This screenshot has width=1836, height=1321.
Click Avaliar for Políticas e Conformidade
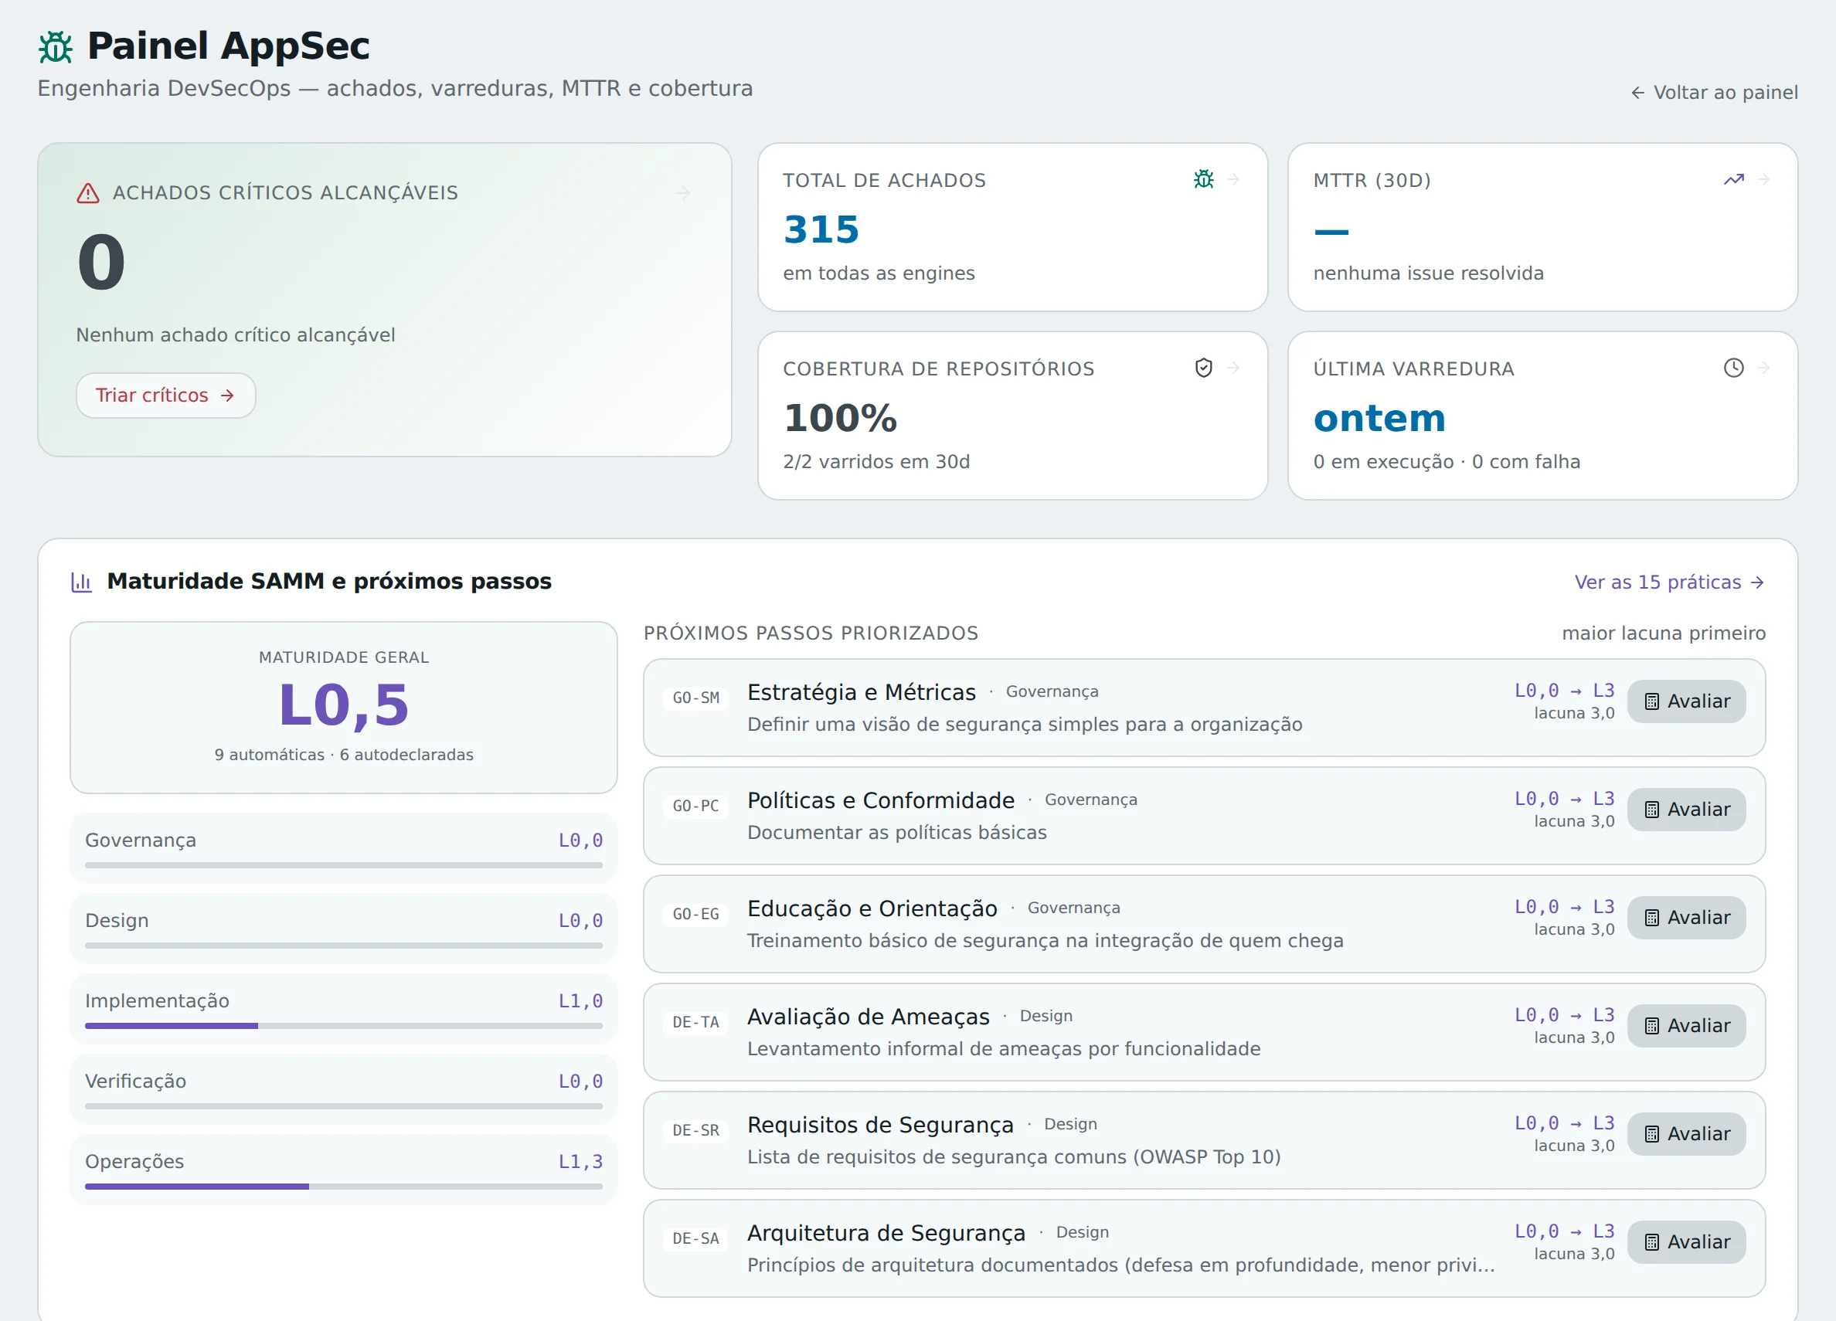pos(1687,810)
